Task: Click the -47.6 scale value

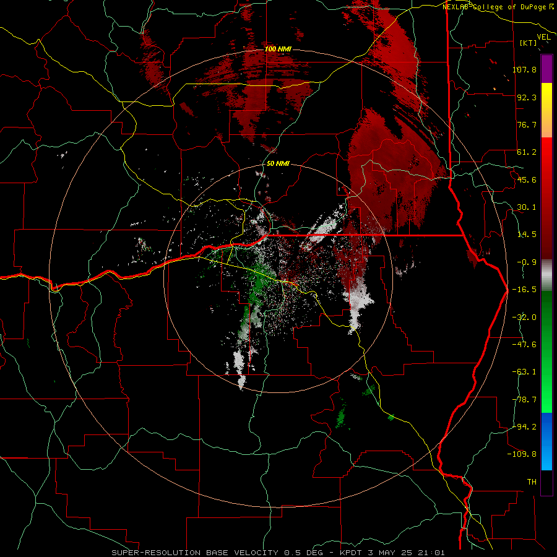Action: [x=524, y=345]
